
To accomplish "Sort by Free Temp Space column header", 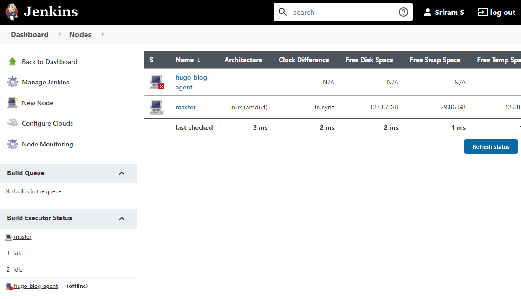I will [499, 60].
